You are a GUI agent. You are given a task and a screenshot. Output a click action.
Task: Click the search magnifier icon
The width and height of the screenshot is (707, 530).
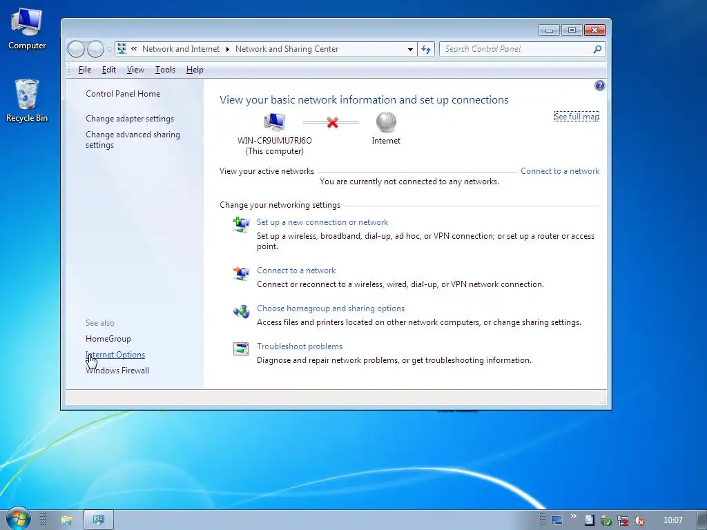(x=597, y=49)
